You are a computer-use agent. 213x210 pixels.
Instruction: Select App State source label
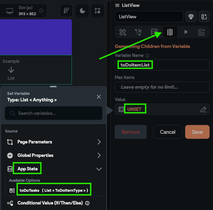pos(27,169)
